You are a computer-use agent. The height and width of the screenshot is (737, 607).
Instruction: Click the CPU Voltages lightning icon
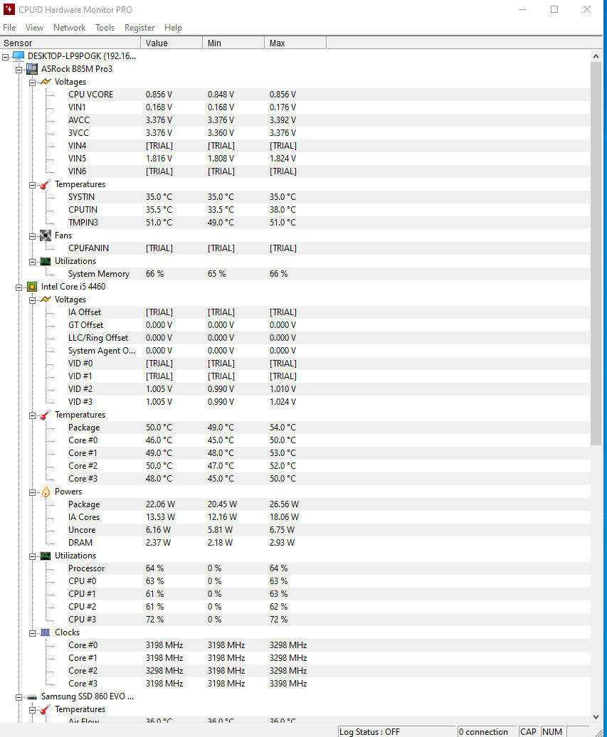45,299
